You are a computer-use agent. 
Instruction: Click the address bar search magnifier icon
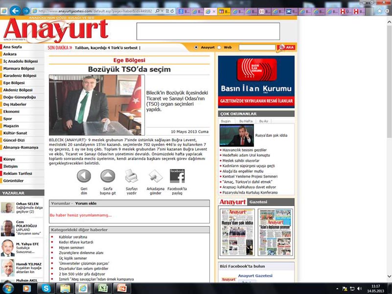coord(157,11)
